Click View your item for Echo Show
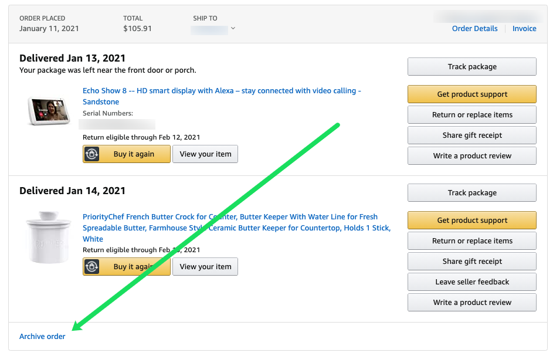This screenshot has width=553, height=356. 205,154
